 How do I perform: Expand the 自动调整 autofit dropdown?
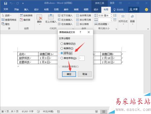[x=102, y=24]
